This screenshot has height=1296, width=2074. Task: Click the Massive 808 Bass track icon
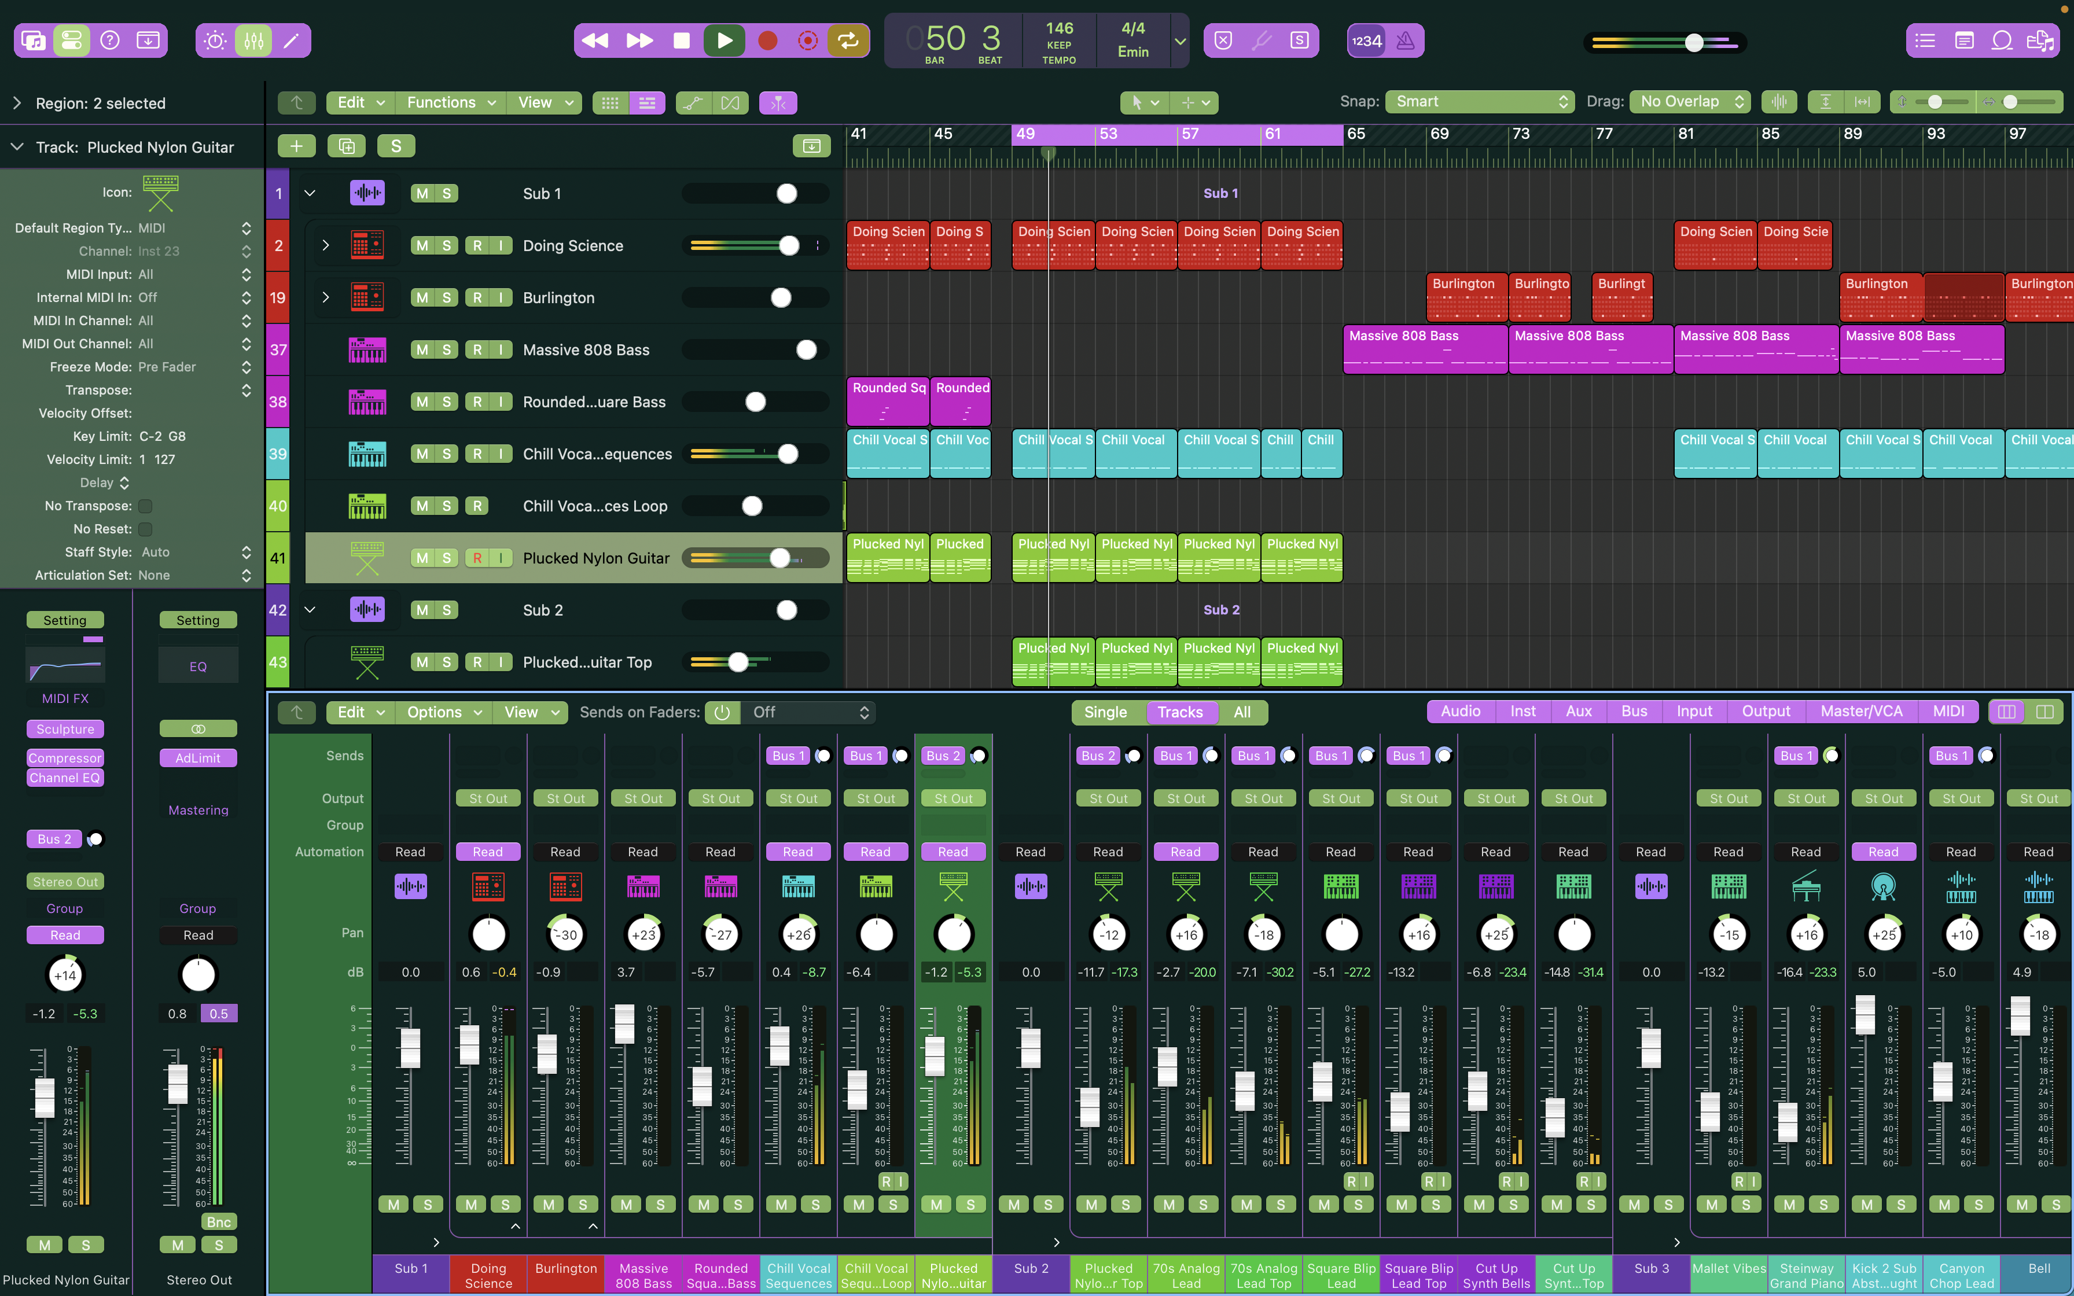pyautogui.click(x=367, y=349)
